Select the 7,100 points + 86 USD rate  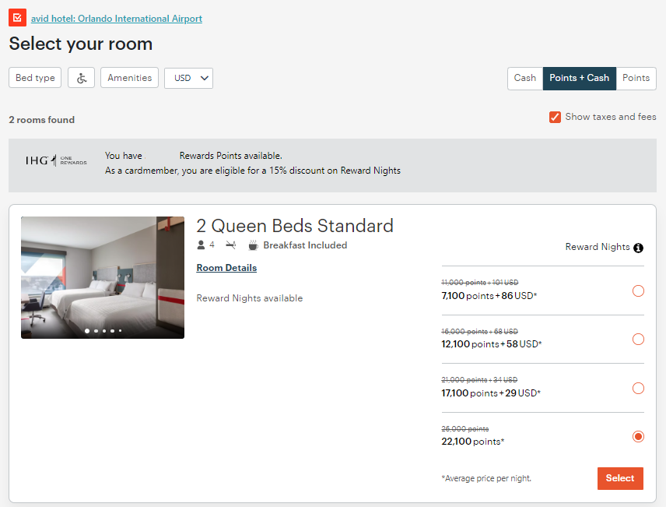[x=638, y=290]
